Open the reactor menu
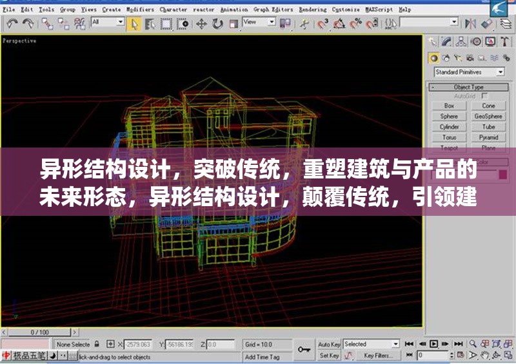Screen dimensions: 516x364 pyautogui.click(x=203, y=10)
